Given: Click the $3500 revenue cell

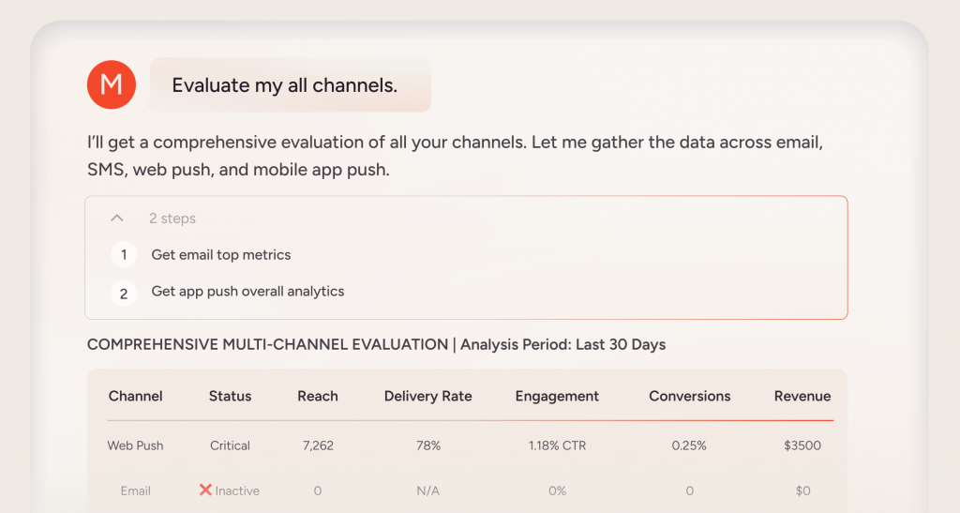Looking at the screenshot, I should (x=802, y=445).
